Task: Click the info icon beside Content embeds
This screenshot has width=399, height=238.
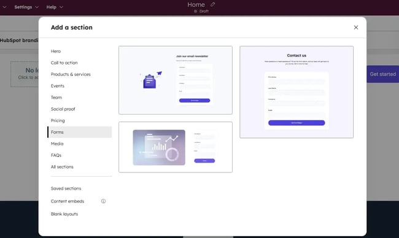Action: 103,201
